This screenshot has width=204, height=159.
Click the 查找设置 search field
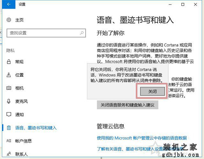(46, 33)
